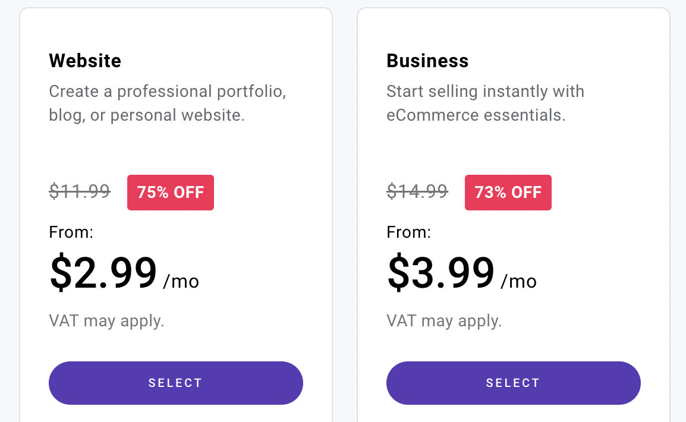
Task: Click the "From:" label above $3.99
Action: (408, 232)
